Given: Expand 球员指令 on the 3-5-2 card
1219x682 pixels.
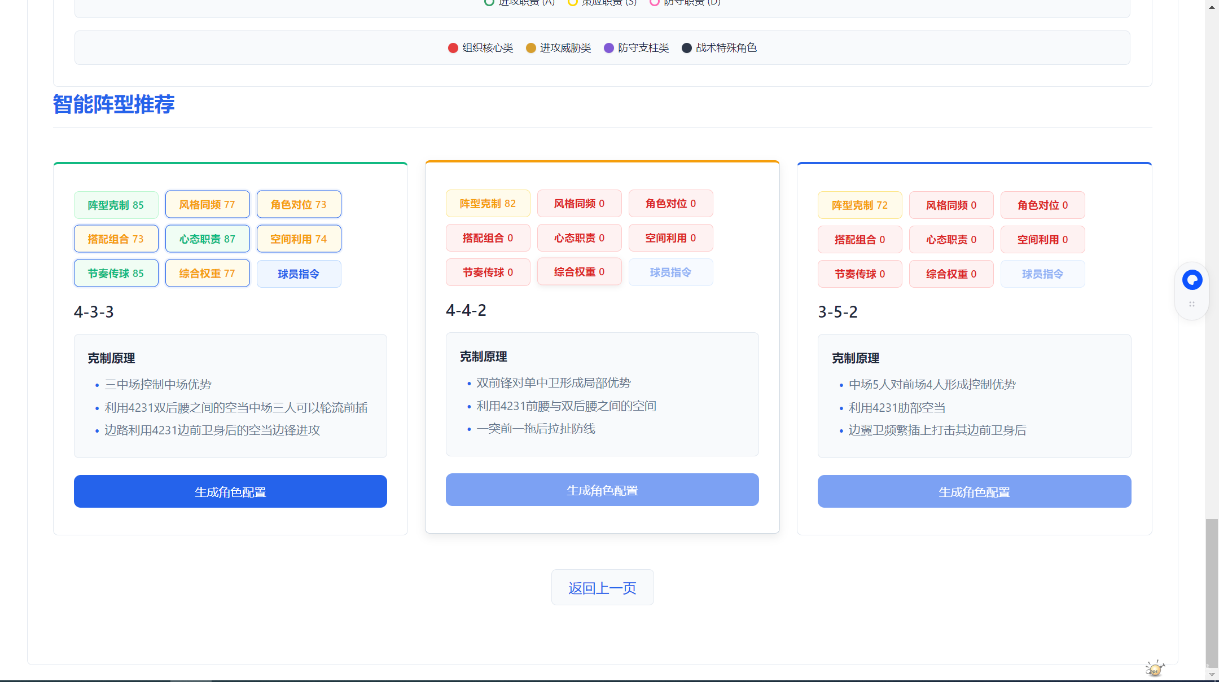Looking at the screenshot, I should click(x=1042, y=274).
